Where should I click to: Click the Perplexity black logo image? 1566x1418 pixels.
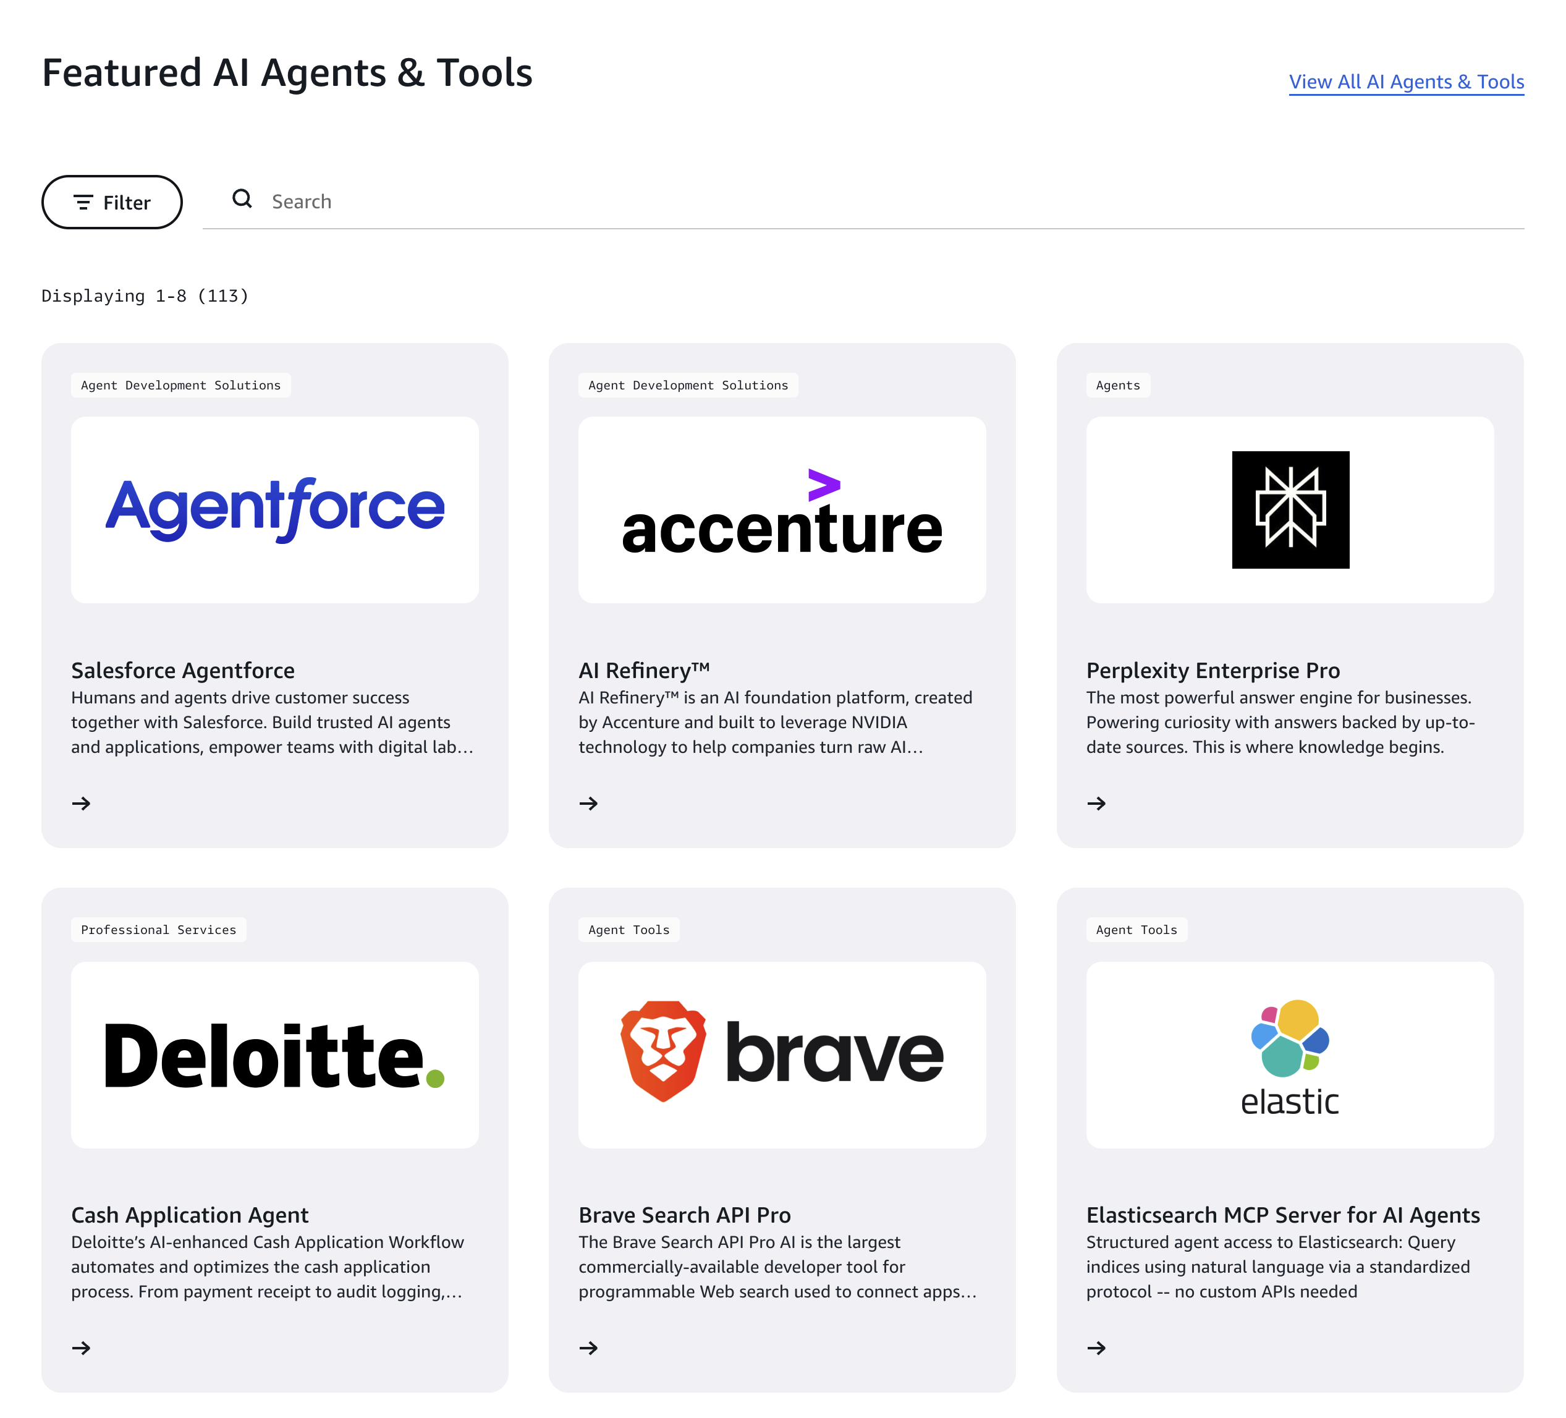coord(1290,510)
